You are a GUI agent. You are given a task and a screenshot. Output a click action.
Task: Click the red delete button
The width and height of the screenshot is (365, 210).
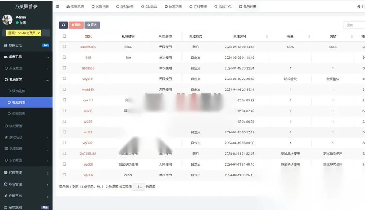pyautogui.click(x=76, y=25)
